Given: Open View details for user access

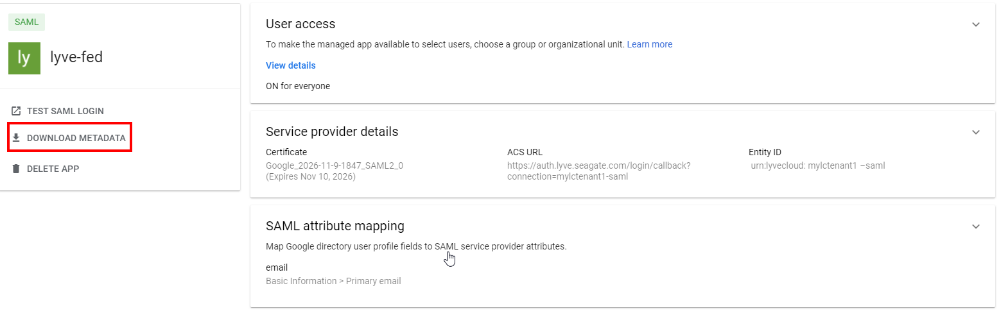Looking at the screenshot, I should (x=290, y=65).
